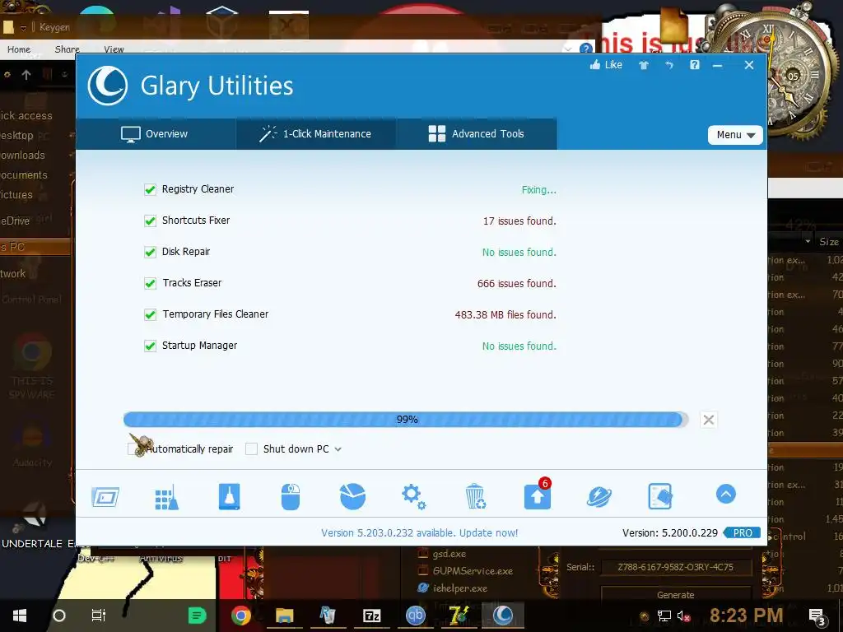843x632 pixels.
Task: Collapse the bottom toolbar with up-arrow circle
Action: (726, 494)
